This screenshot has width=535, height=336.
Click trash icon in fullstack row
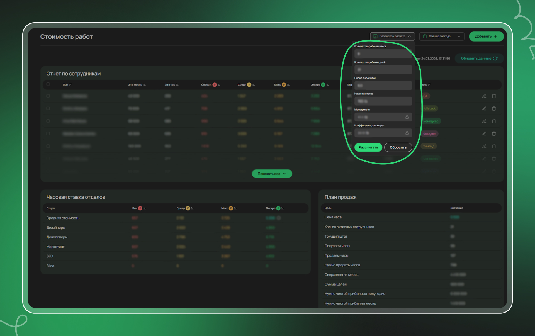494,108
